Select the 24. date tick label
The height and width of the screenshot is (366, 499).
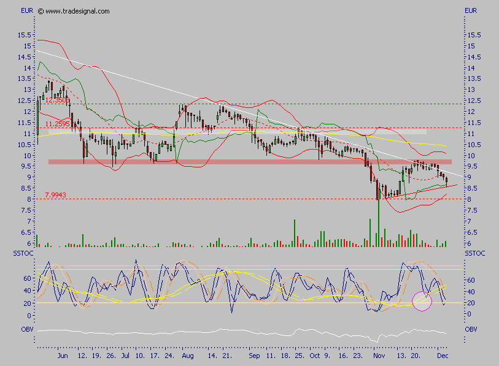(169, 356)
